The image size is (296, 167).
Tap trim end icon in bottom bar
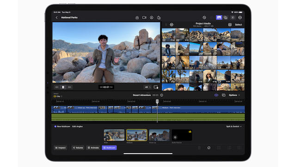[x=239, y=148]
